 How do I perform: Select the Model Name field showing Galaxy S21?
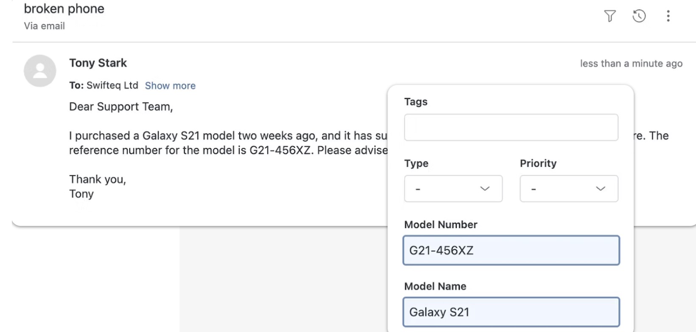511,312
